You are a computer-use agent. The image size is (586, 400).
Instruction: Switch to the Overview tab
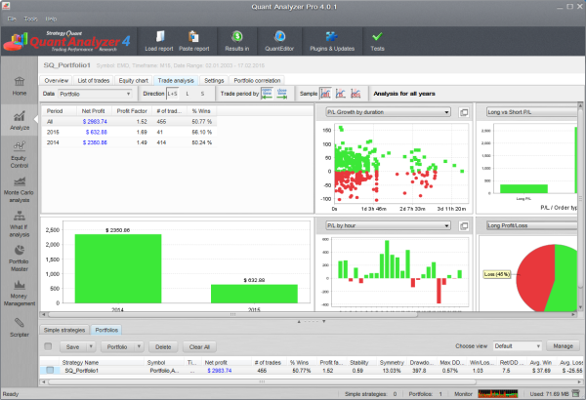(57, 80)
